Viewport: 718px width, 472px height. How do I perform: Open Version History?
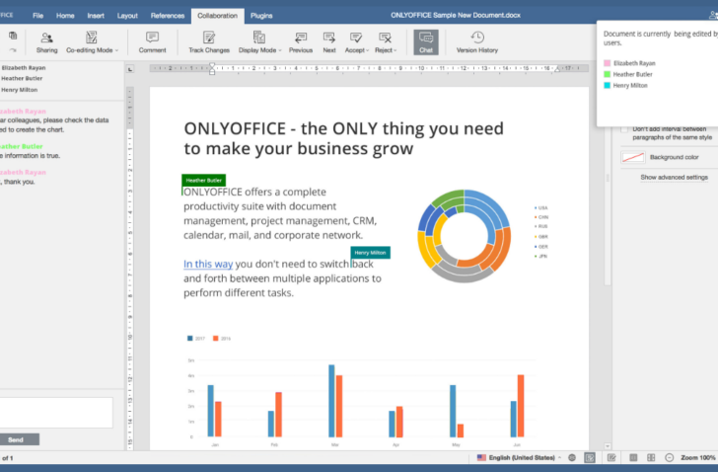pos(476,42)
